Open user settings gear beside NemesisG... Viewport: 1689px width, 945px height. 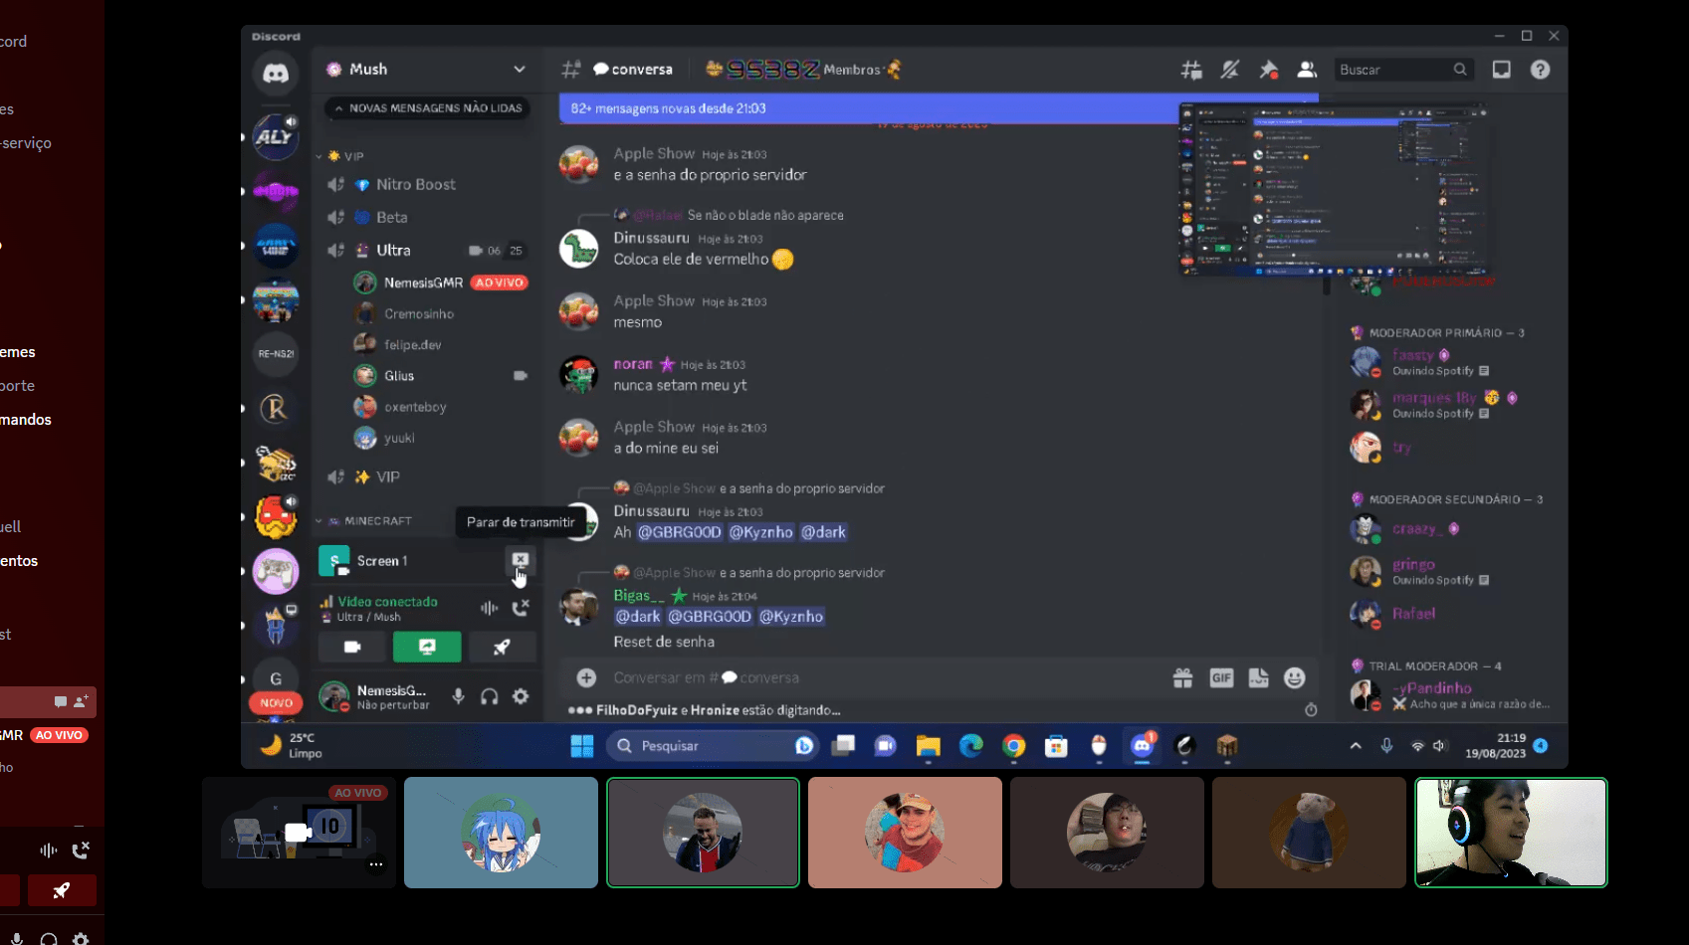click(x=521, y=696)
